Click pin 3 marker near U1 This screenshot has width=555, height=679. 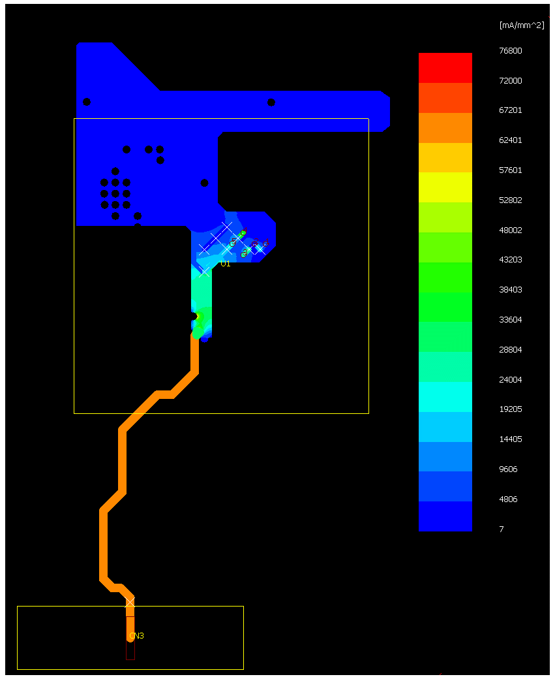[245, 253]
